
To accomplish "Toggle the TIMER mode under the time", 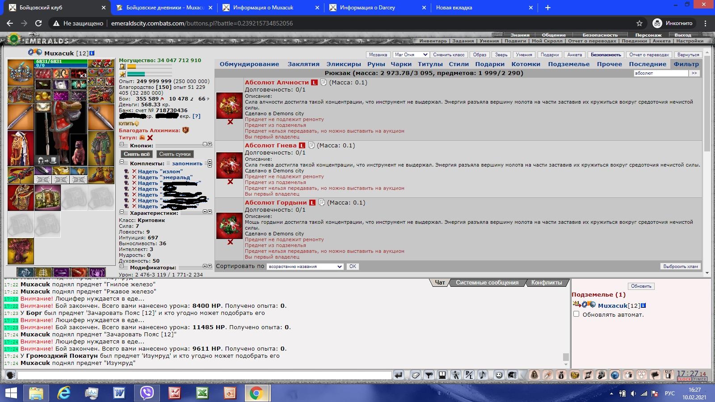I will click(x=700, y=379).
